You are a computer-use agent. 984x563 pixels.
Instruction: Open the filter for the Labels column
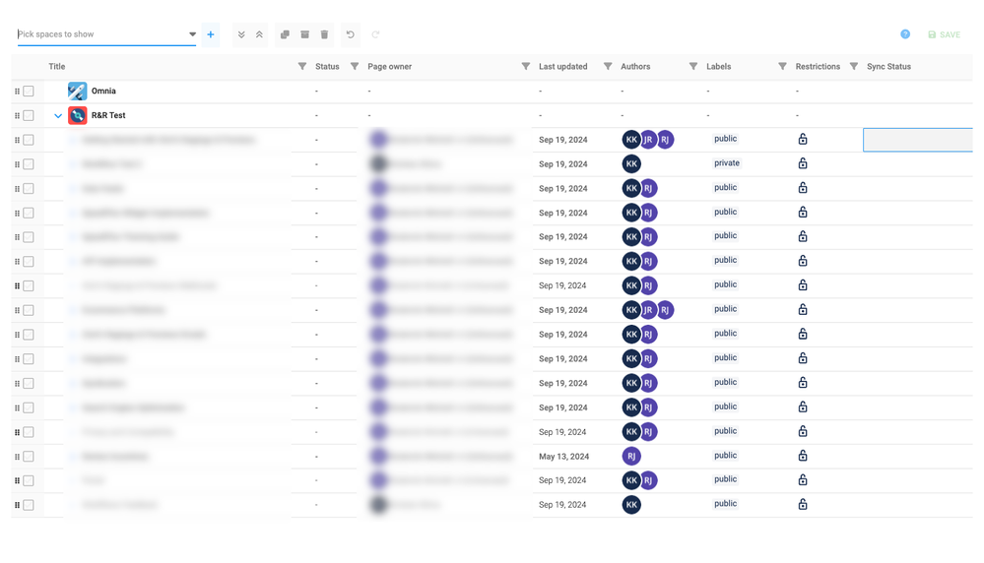coord(782,67)
